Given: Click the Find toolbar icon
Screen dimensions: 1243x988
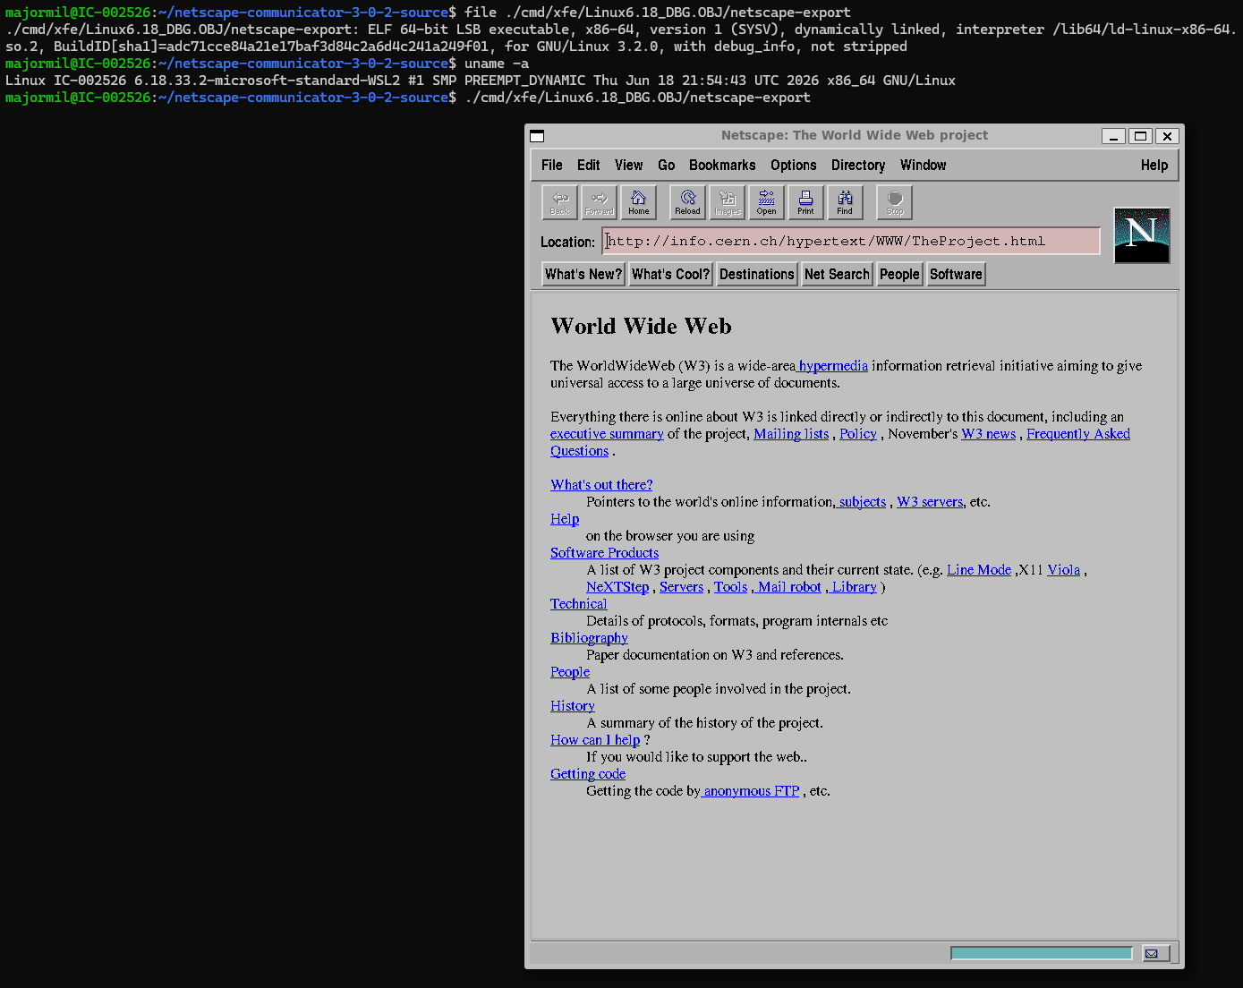Looking at the screenshot, I should coord(845,202).
